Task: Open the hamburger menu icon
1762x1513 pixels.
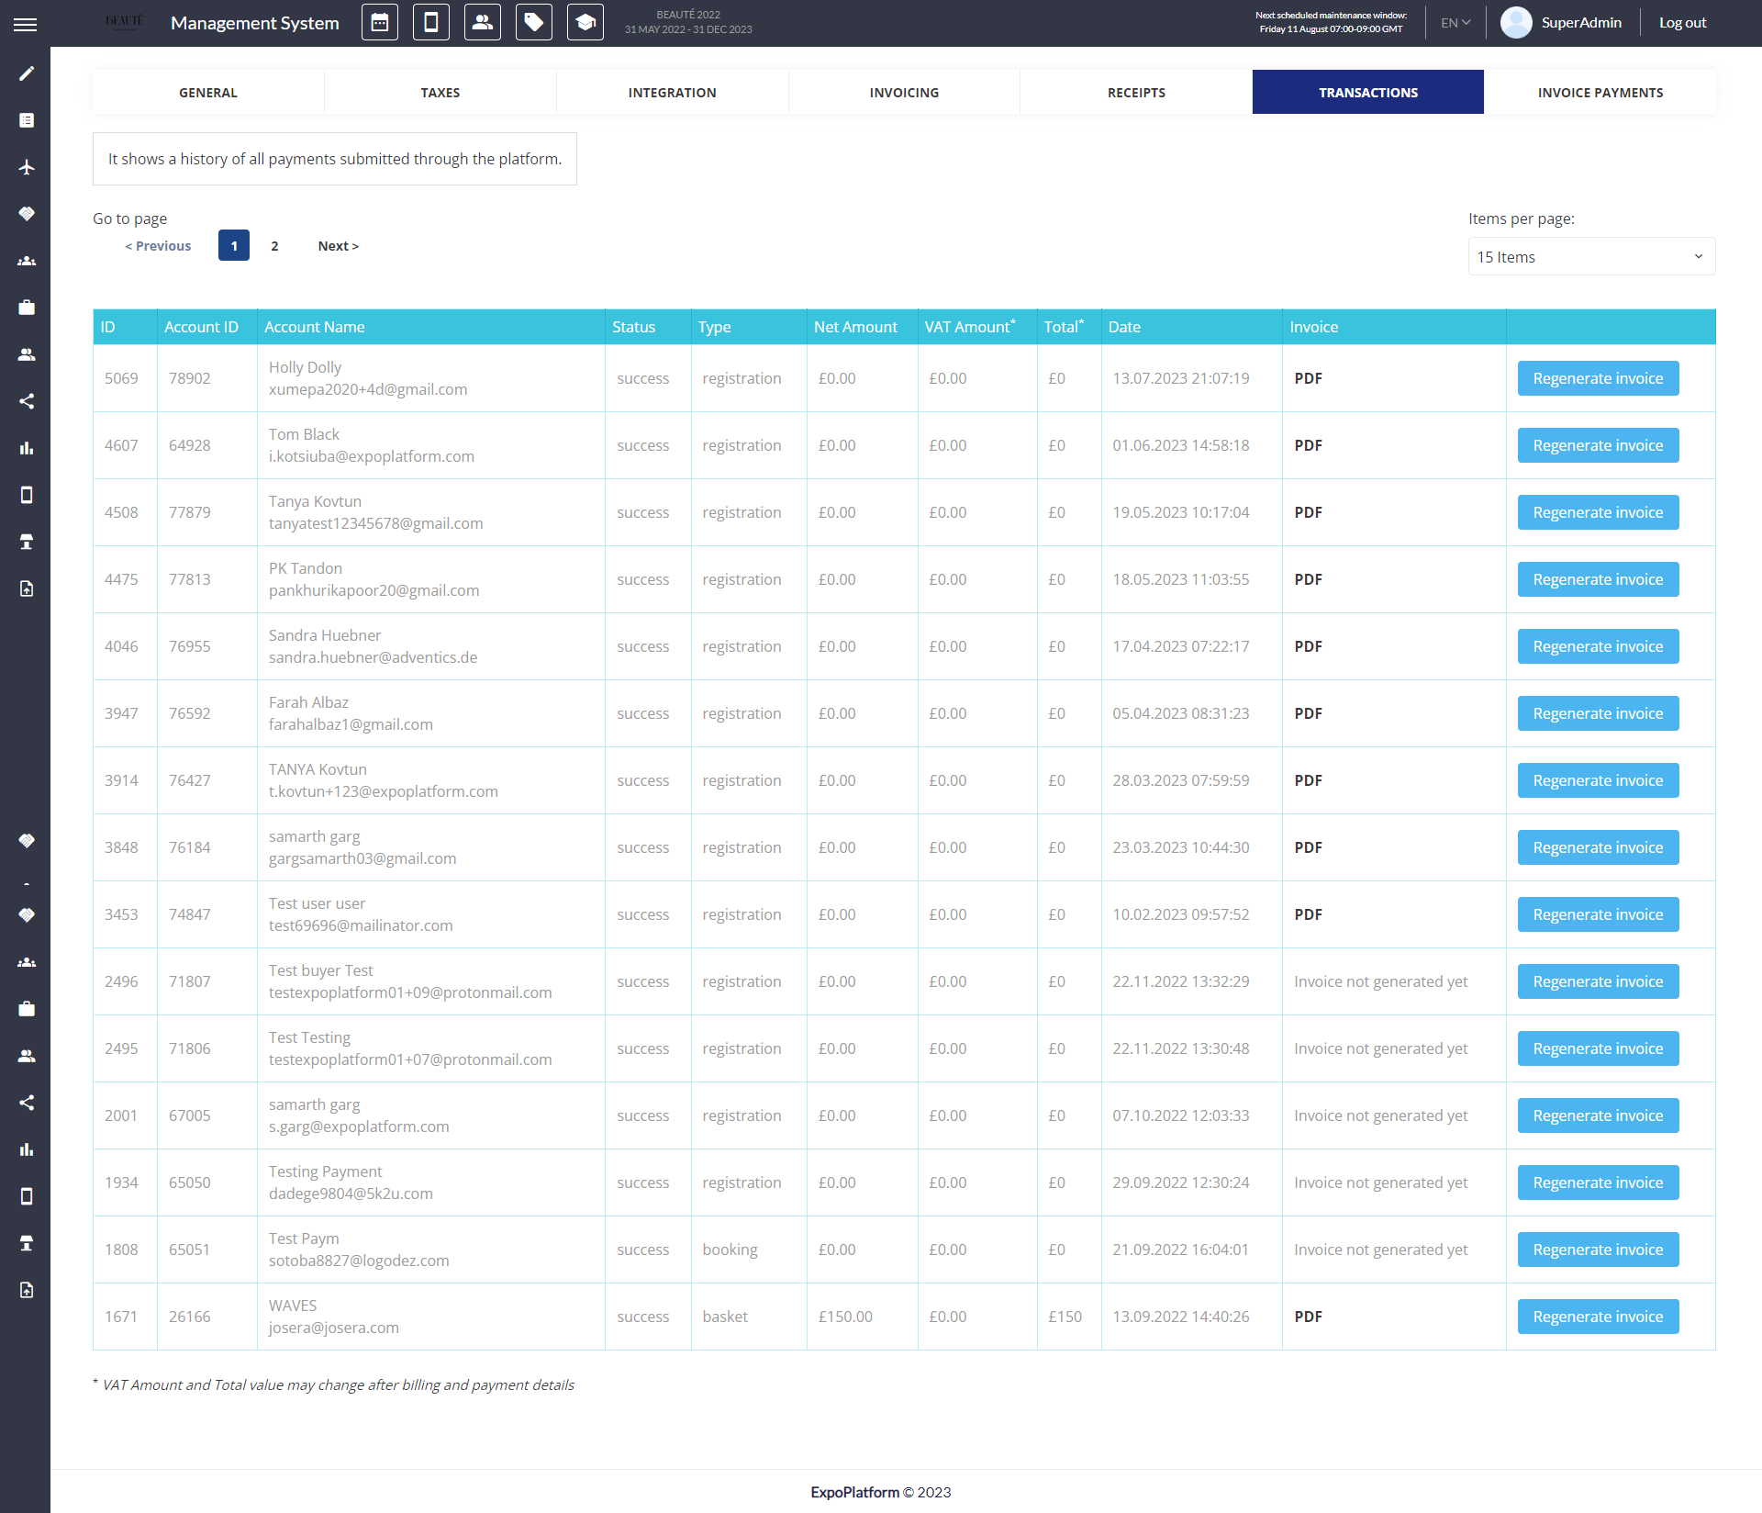Action: [x=26, y=24]
